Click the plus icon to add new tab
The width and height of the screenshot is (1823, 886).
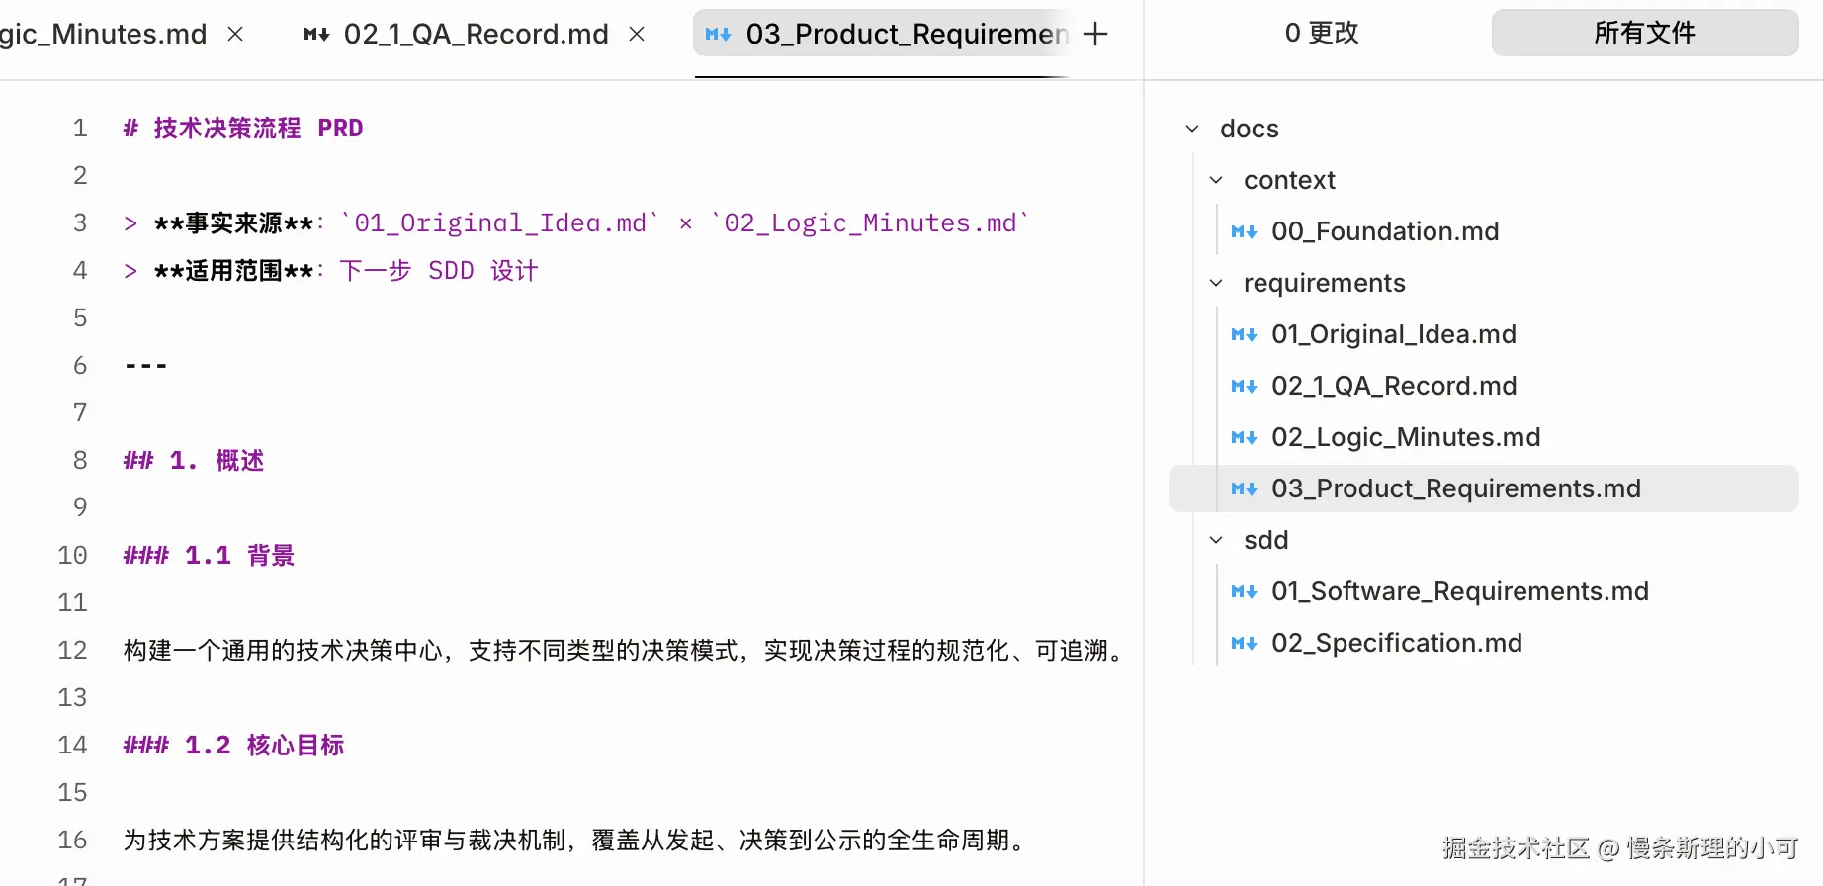(x=1095, y=35)
